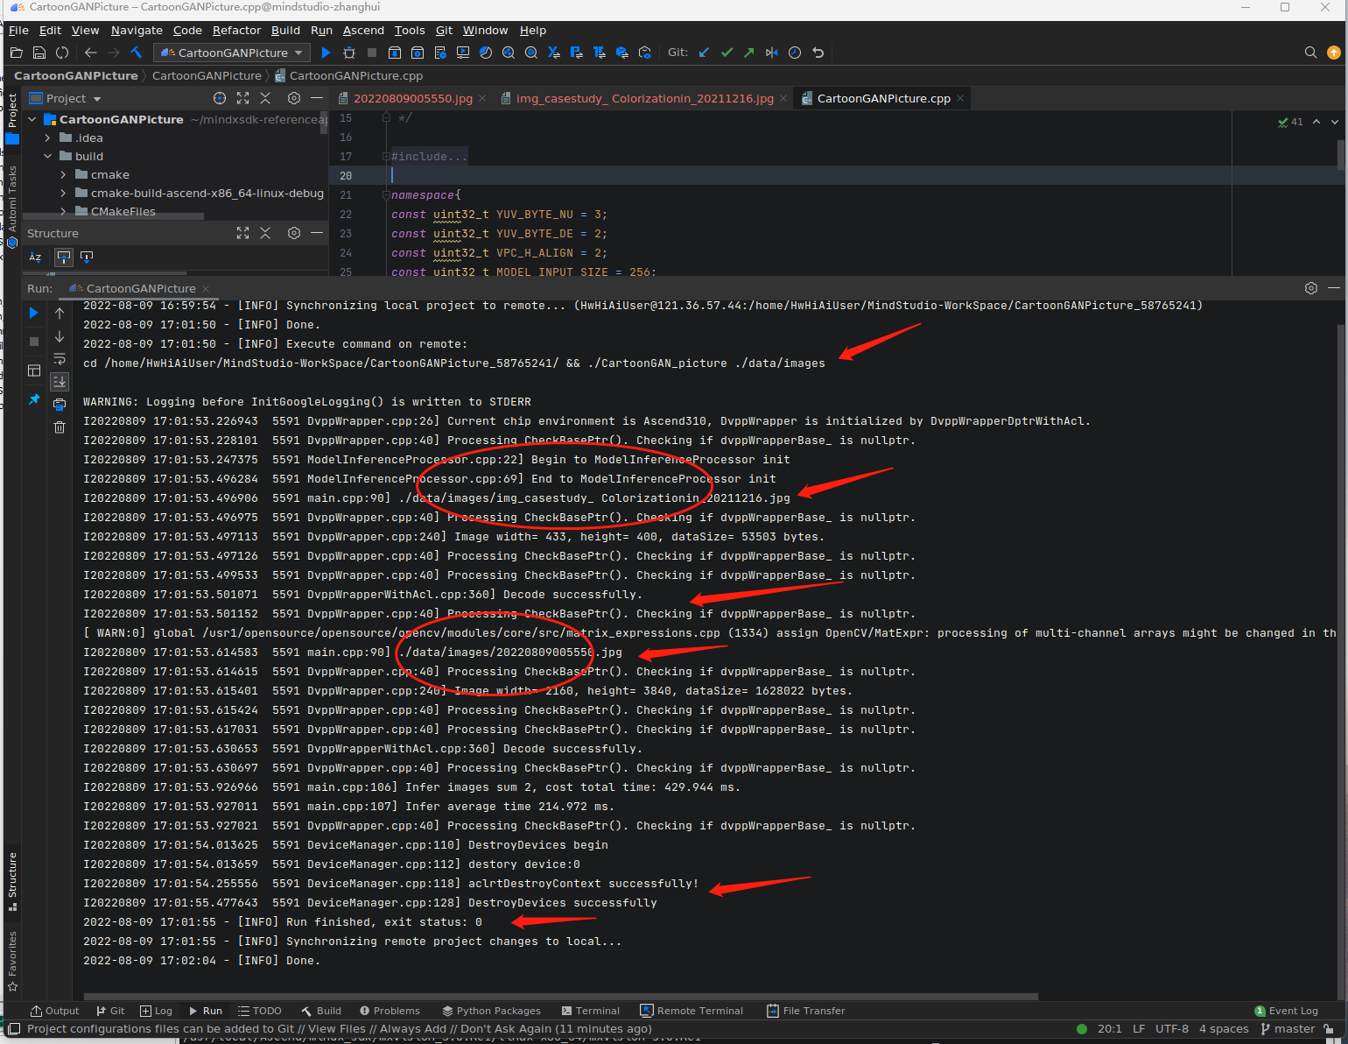The image size is (1348, 1044).
Task: Show the Problems tool window
Action: [x=390, y=1011]
